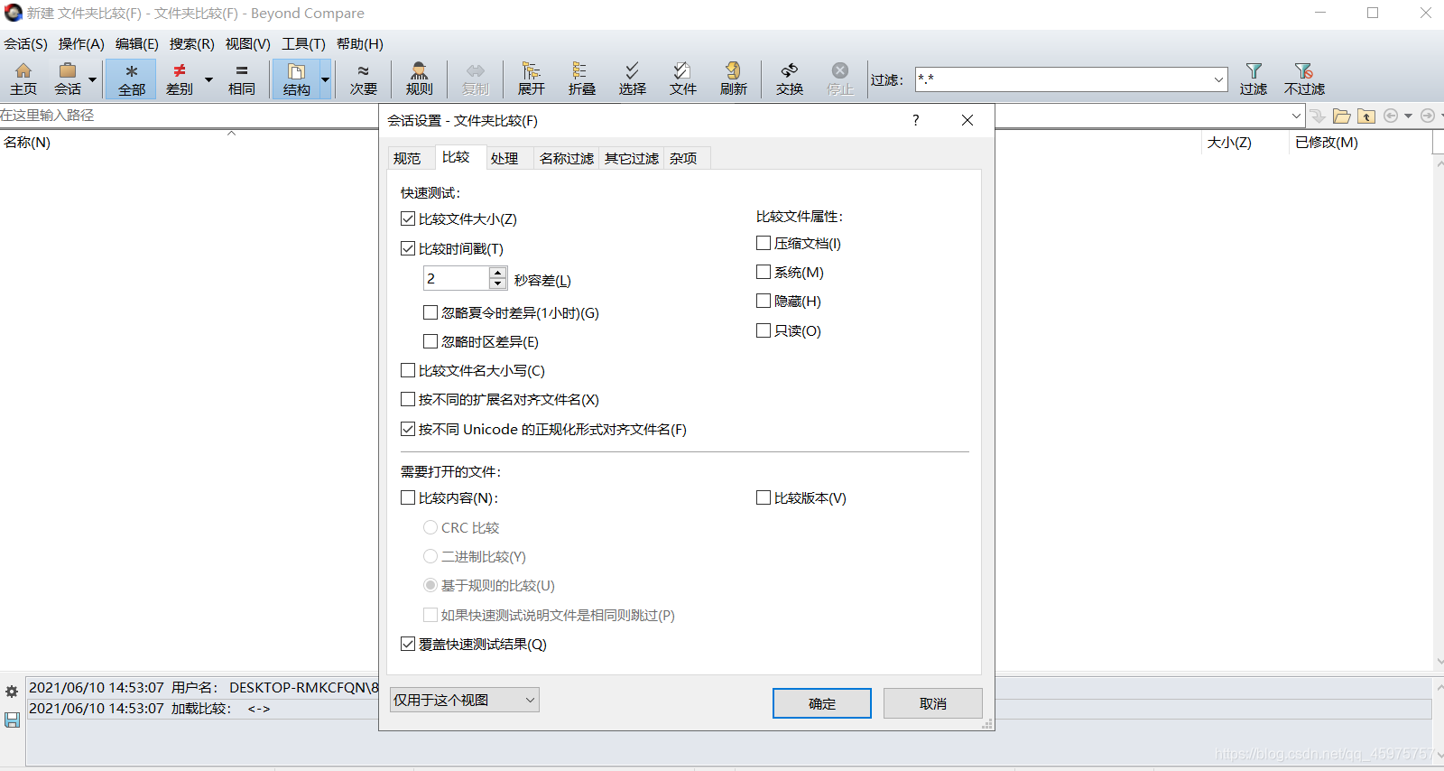Increase the 秒容差 spinner value

click(497, 272)
